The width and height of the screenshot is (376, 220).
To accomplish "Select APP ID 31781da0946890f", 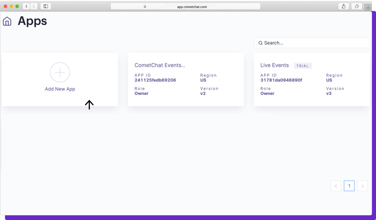I will (x=281, y=80).
